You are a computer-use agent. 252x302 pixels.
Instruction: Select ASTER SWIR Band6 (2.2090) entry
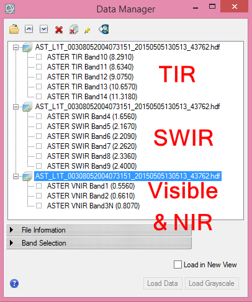tap(92, 136)
